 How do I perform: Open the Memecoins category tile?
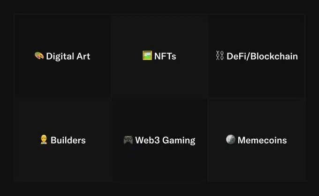pyautogui.click(x=256, y=159)
